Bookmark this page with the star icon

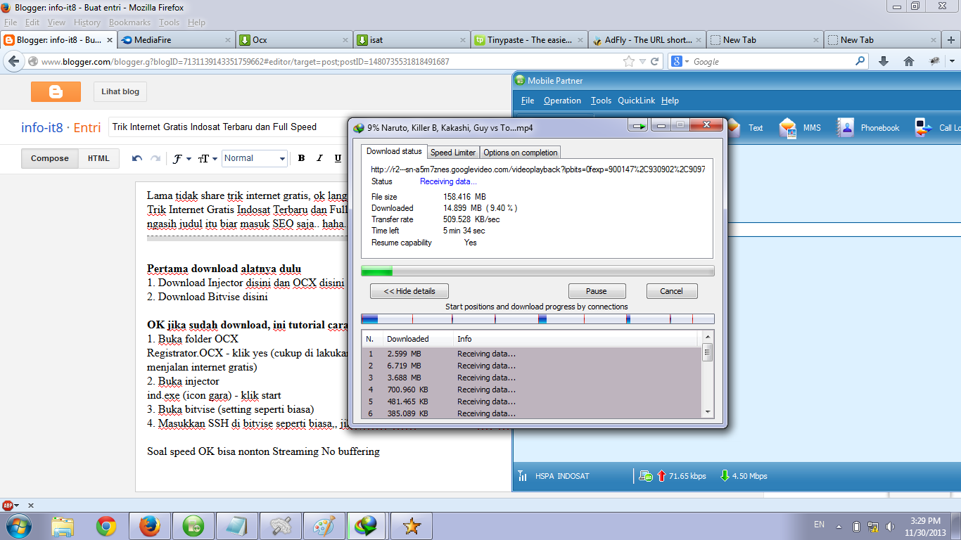pyautogui.click(x=629, y=62)
